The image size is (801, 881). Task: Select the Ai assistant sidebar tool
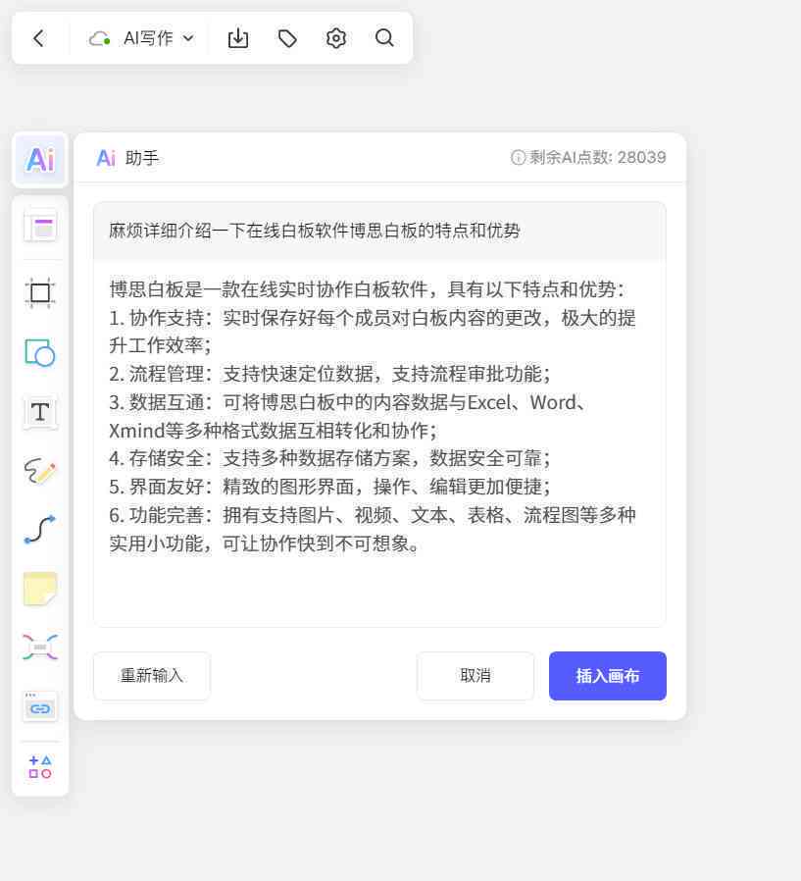(40, 160)
